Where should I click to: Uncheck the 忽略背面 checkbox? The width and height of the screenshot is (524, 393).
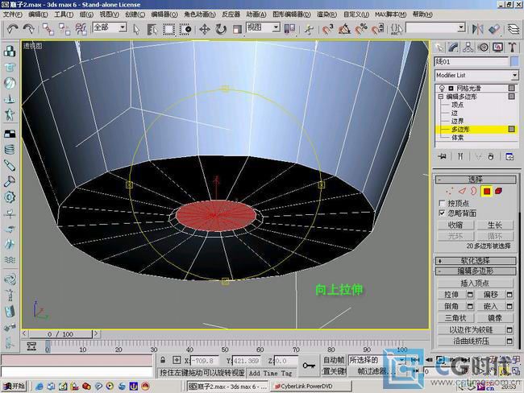click(442, 213)
